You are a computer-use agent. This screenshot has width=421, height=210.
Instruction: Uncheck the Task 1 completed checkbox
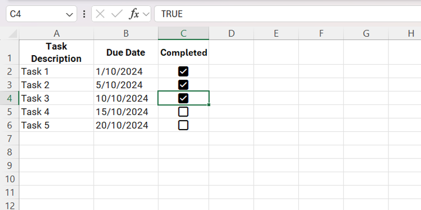tap(183, 71)
